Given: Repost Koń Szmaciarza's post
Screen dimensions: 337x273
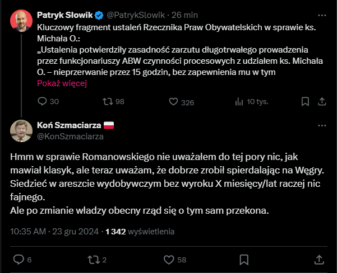Looking at the screenshot, I should [93, 260].
